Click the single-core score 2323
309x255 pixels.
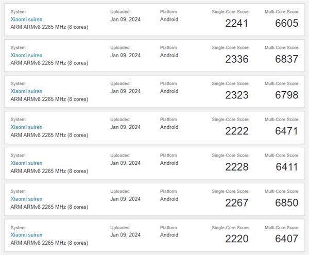pos(236,95)
